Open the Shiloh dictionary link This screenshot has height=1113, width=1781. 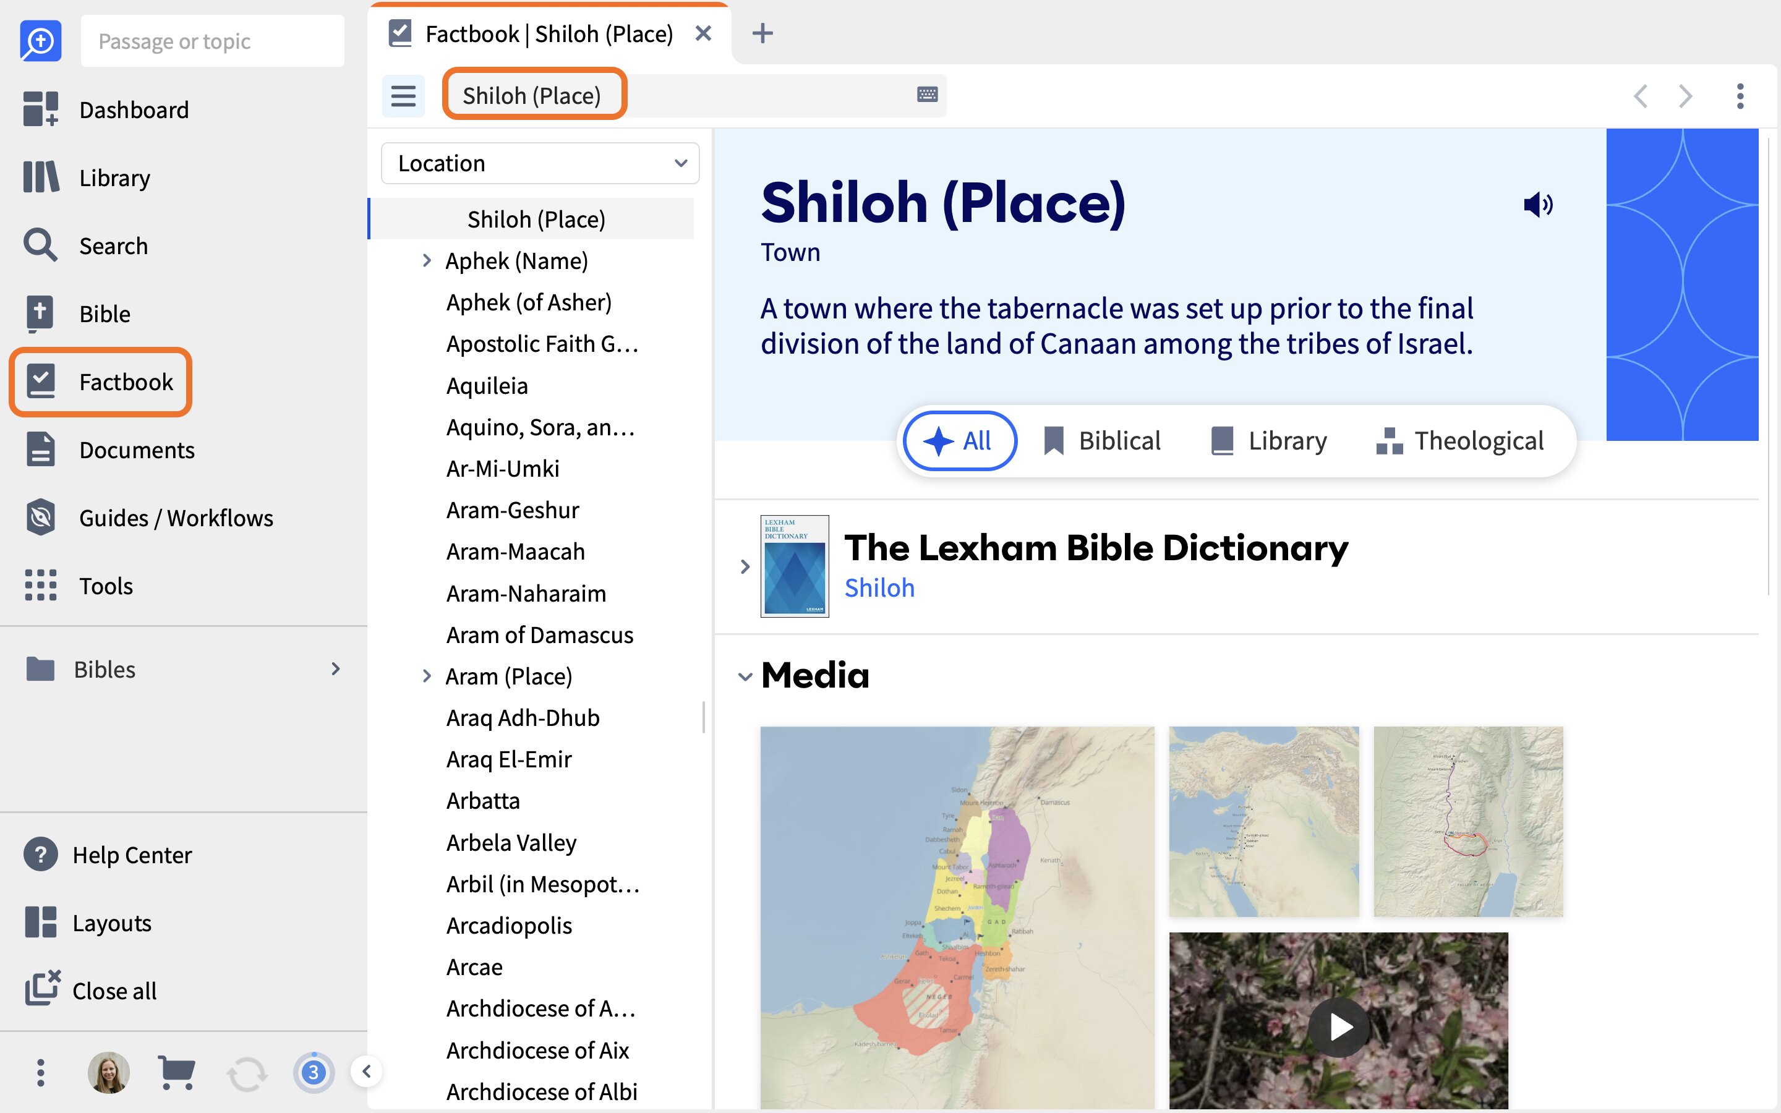[x=879, y=587]
